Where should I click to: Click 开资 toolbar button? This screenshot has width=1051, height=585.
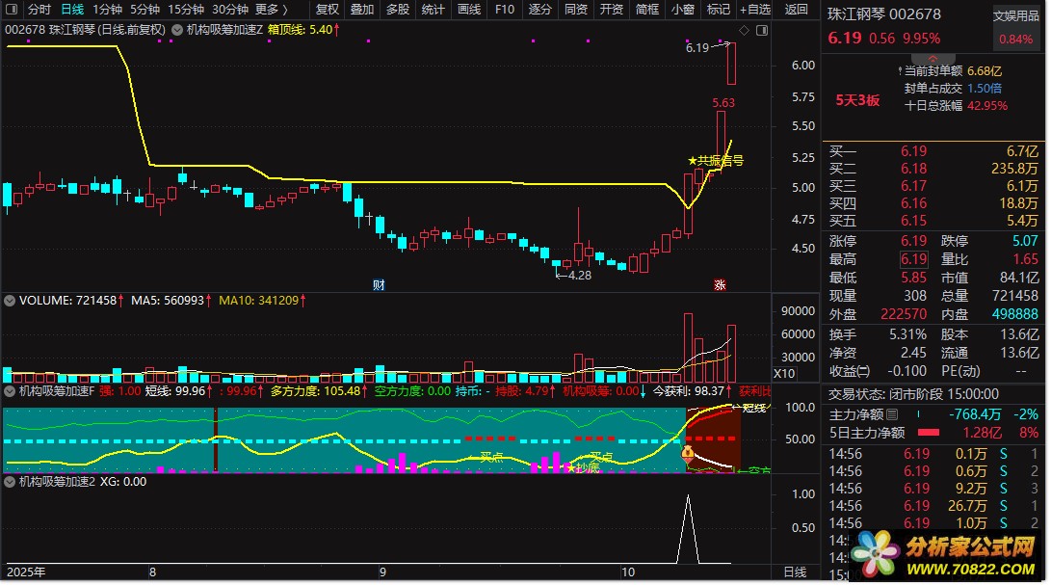pyautogui.click(x=611, y=10)
